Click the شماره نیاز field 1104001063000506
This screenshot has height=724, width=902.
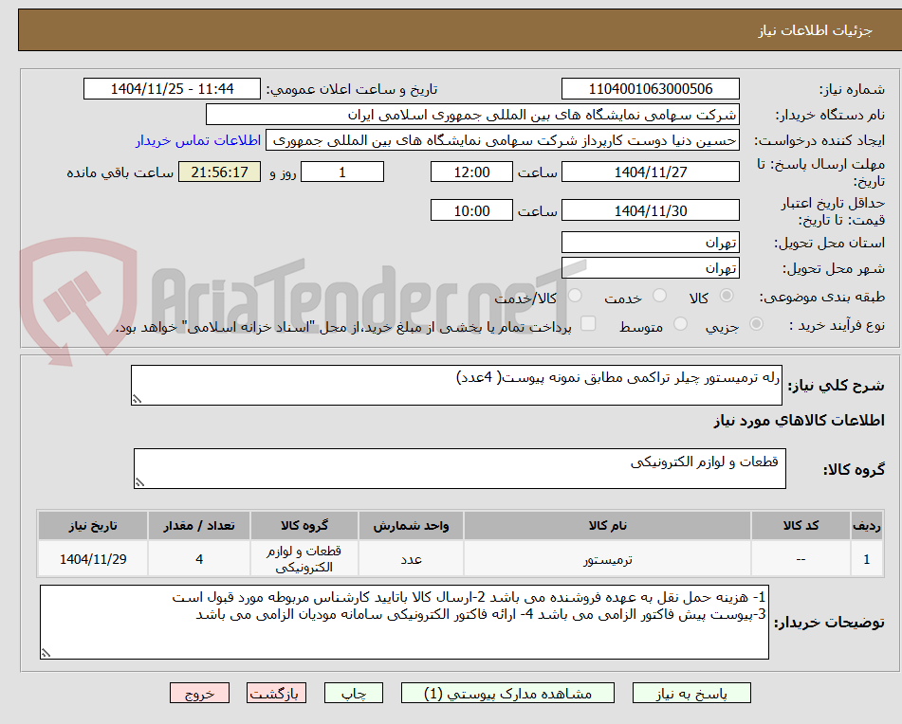pyautogui.click(x=650, y=89)
